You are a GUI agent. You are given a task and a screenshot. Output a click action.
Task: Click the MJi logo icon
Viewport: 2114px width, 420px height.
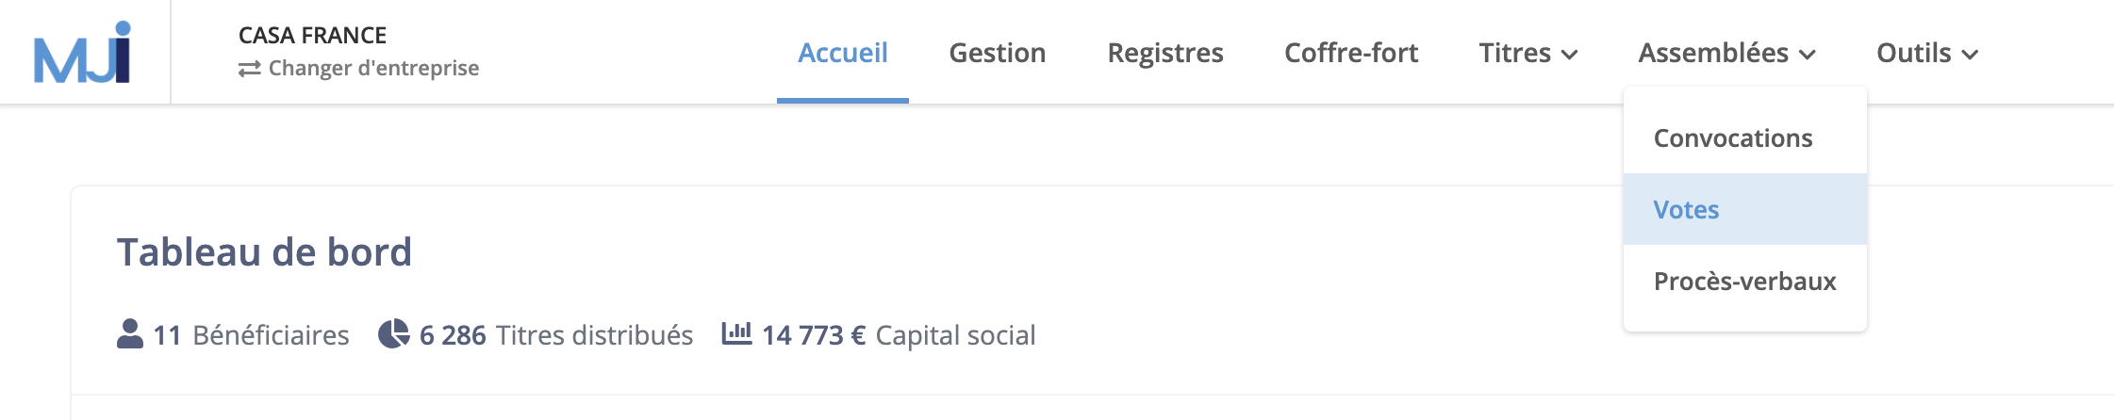click(82, 53)
